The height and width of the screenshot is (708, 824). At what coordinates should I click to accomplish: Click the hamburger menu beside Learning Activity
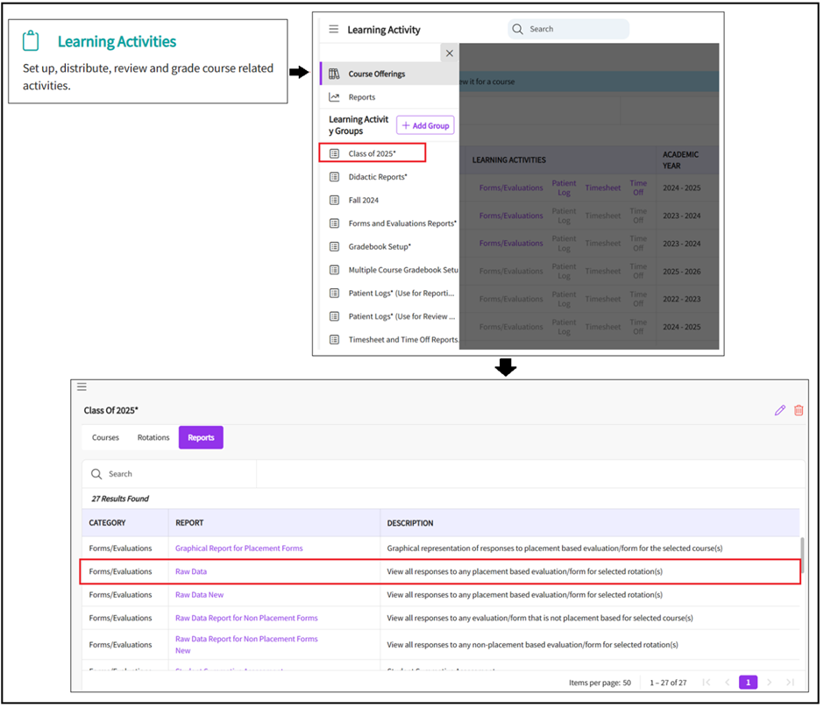click(x=333, y=30)
